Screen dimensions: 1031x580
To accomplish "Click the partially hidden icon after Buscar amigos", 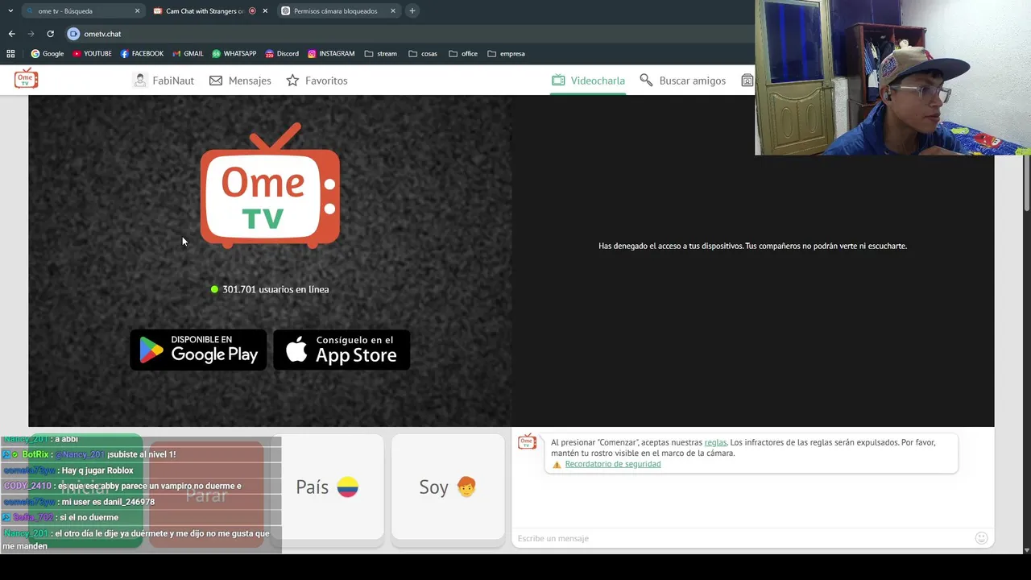I will pos(747,81).
